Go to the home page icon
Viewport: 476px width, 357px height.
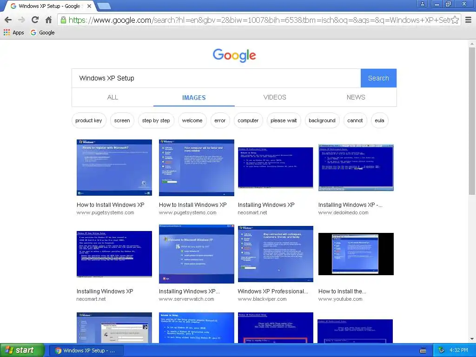(x=48, y=20)
